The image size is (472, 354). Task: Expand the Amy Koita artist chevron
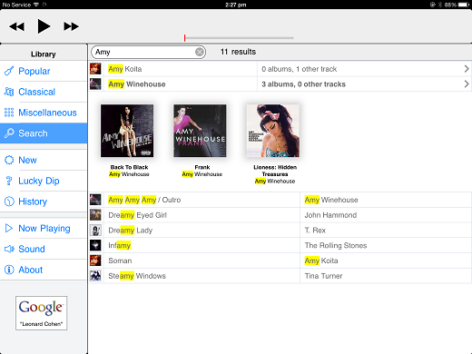click(x=467, y=69)
